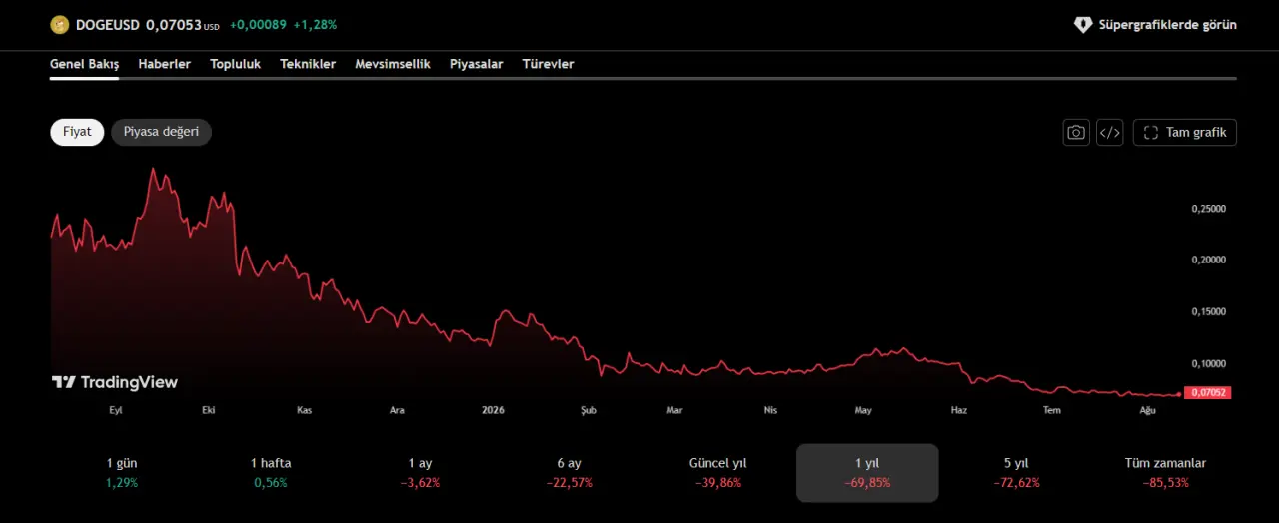Click the TradingView logo
1279x523 pixels.
[x=115, y=382]
